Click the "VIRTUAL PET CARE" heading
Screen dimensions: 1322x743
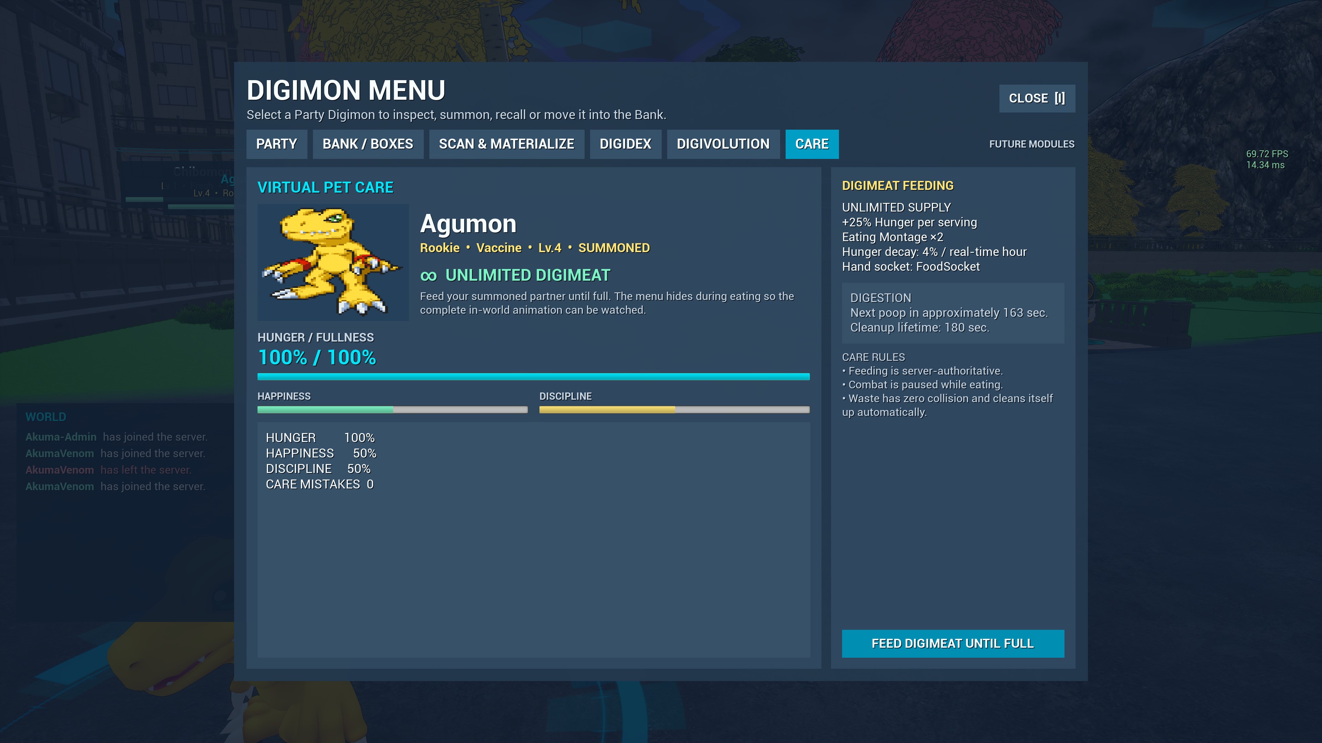325,188
